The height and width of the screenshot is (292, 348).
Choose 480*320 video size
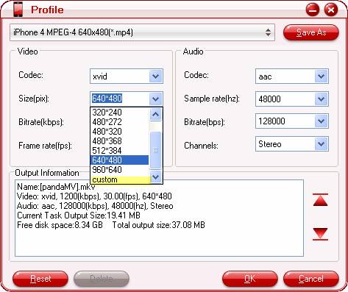[x=120, y=132]
